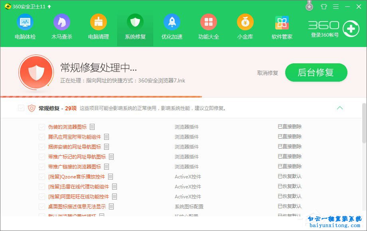
Task: Toggle the master checkbox for 常规修复 list
Action: click(22, 108)
